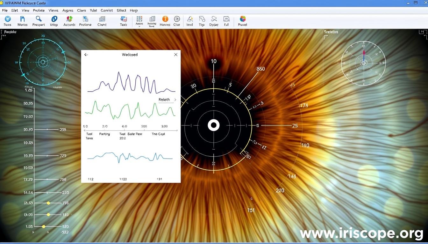
Task: Click the cyan compass gauge in Reoults panel
Action: [x=43, y=62]
